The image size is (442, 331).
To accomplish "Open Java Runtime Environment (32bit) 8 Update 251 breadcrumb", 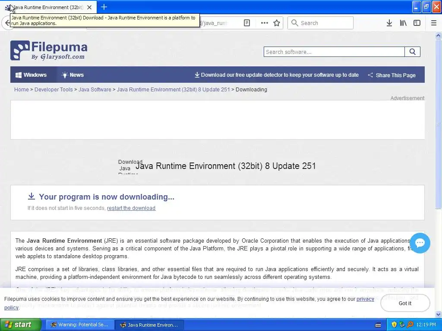I will 174,90.
